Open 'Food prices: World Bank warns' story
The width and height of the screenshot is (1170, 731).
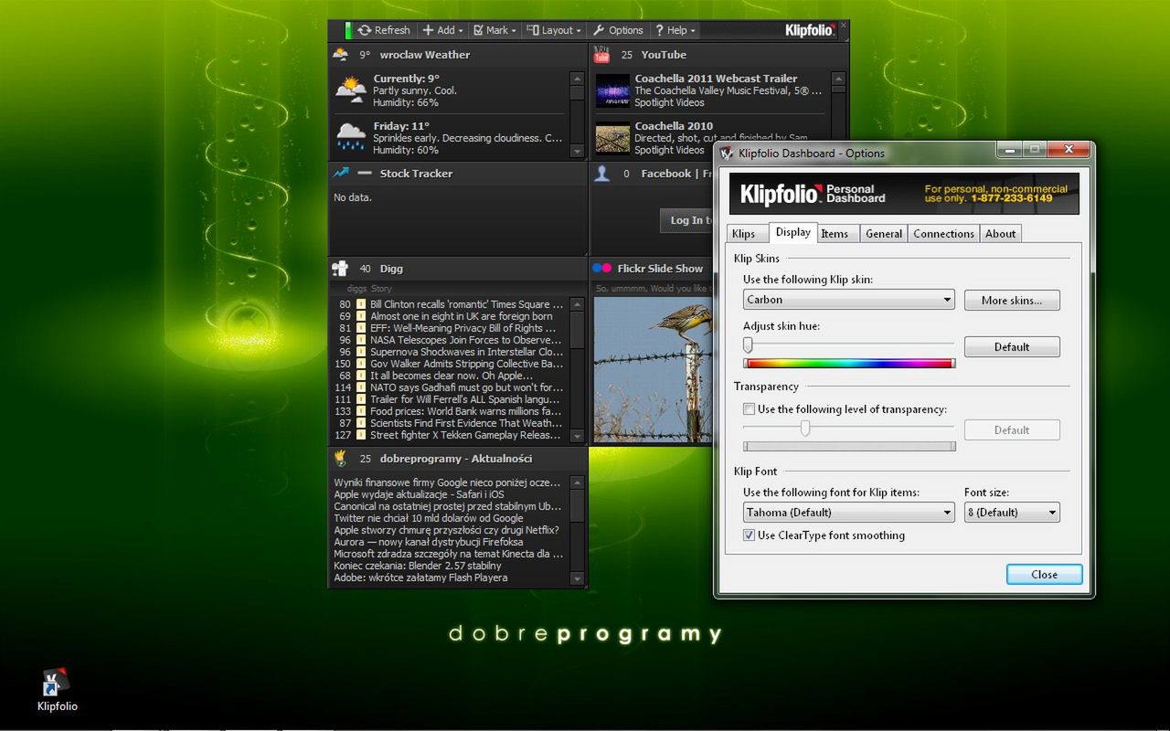pos(465,411)
